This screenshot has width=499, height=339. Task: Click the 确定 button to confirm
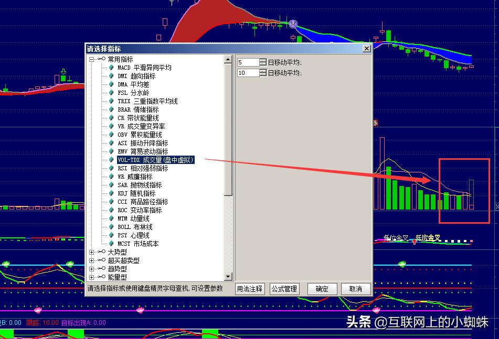click(322, 289)
